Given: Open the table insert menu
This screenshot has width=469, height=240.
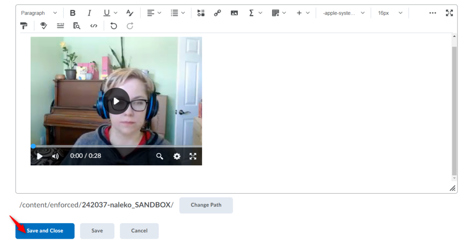Looking at the screenshot, I should [x=278, y=13].
